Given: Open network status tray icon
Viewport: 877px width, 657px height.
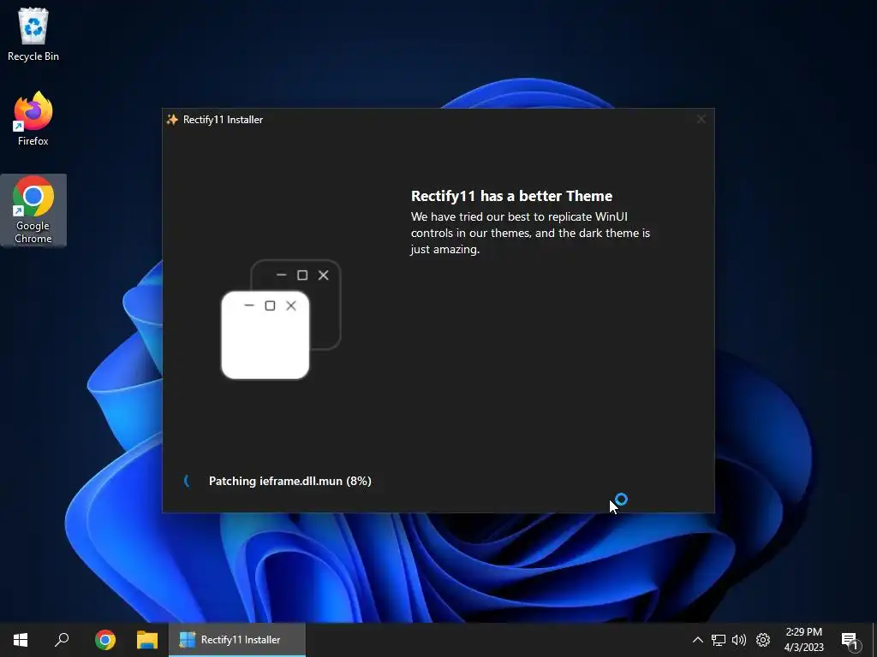Looking at the screenshot, I should [719, 640].
